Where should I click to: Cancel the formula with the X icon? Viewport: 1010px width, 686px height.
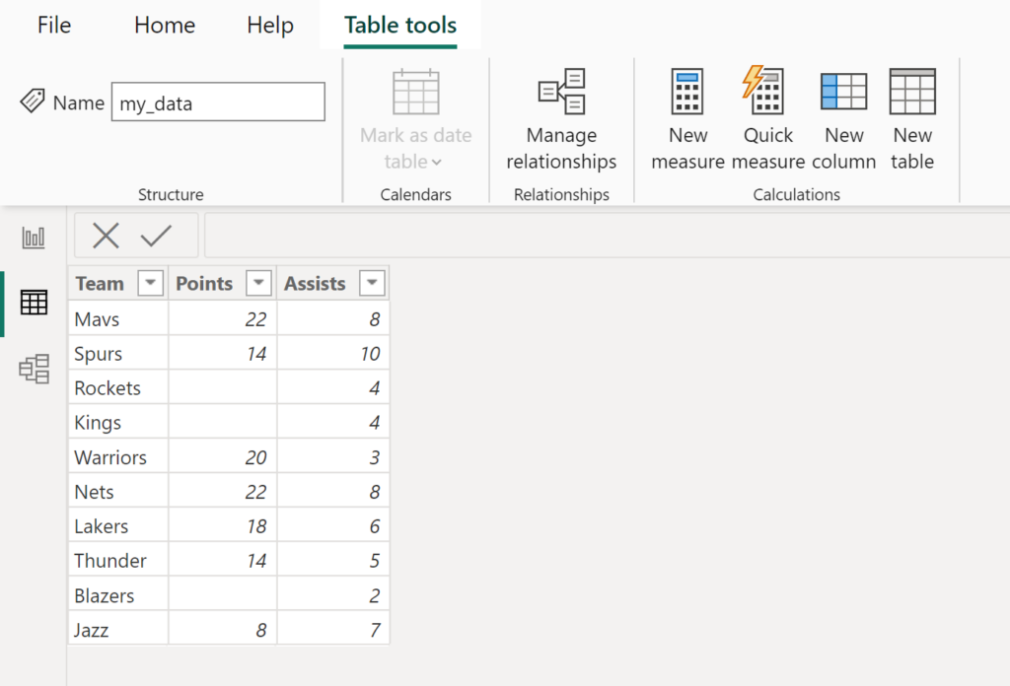coord(105,235)
